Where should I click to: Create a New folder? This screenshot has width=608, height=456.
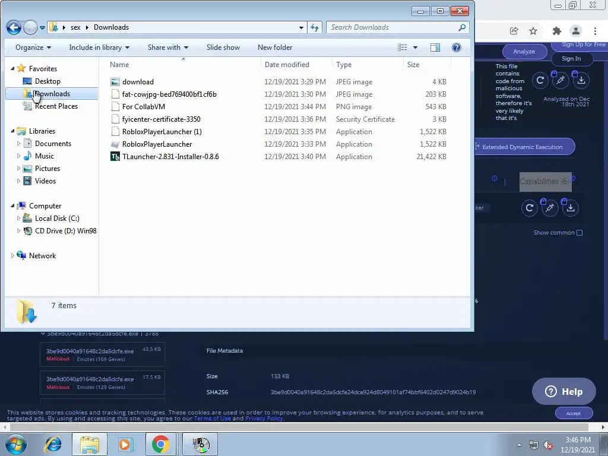[275, 47]
